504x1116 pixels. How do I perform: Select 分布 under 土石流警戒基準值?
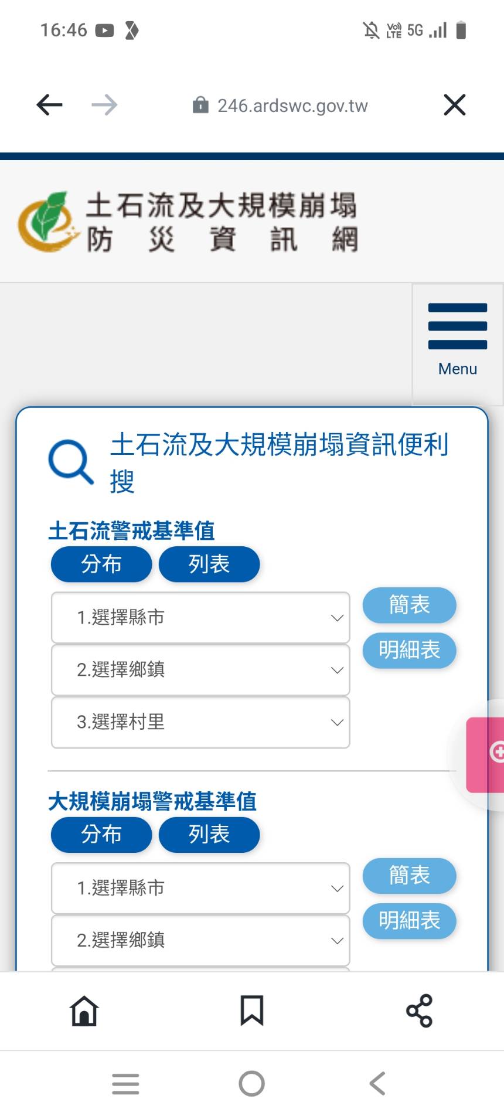101,564
